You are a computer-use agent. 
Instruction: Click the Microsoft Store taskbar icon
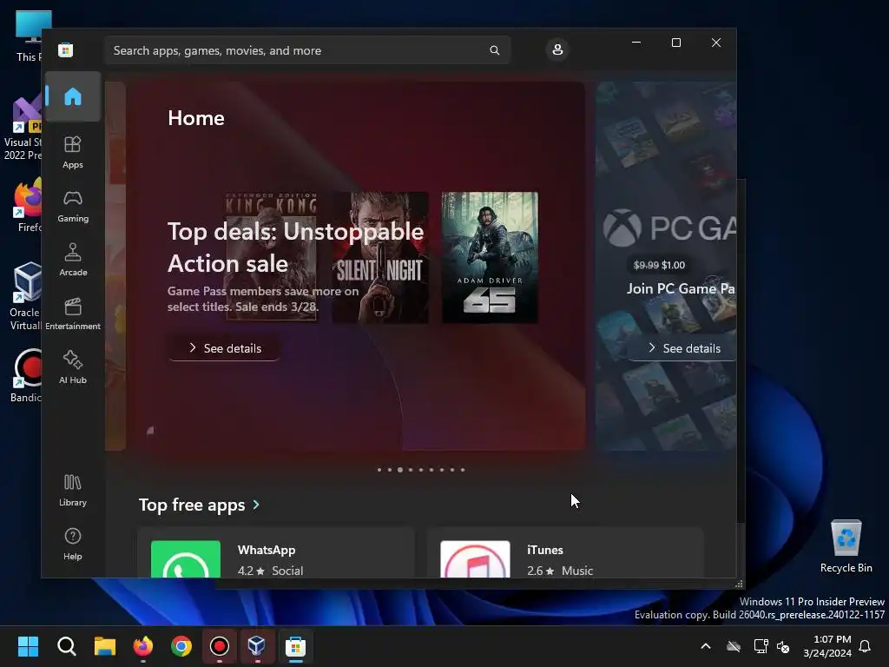pyautogui.click(x=295, y=646)
